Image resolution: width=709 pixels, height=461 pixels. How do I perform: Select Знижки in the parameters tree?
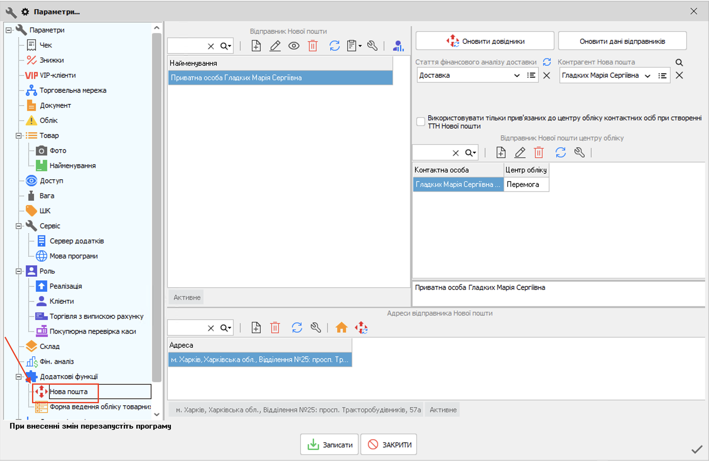click(51, 60)
